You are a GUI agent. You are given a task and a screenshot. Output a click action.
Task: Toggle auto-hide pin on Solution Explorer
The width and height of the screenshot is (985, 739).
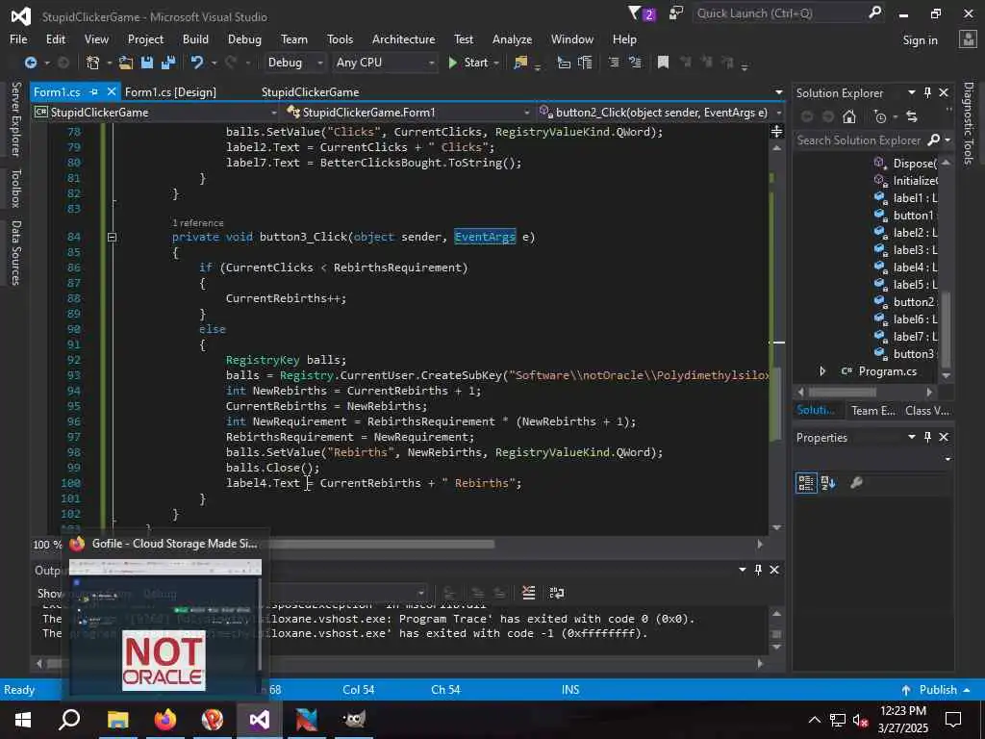click(928, 93)
